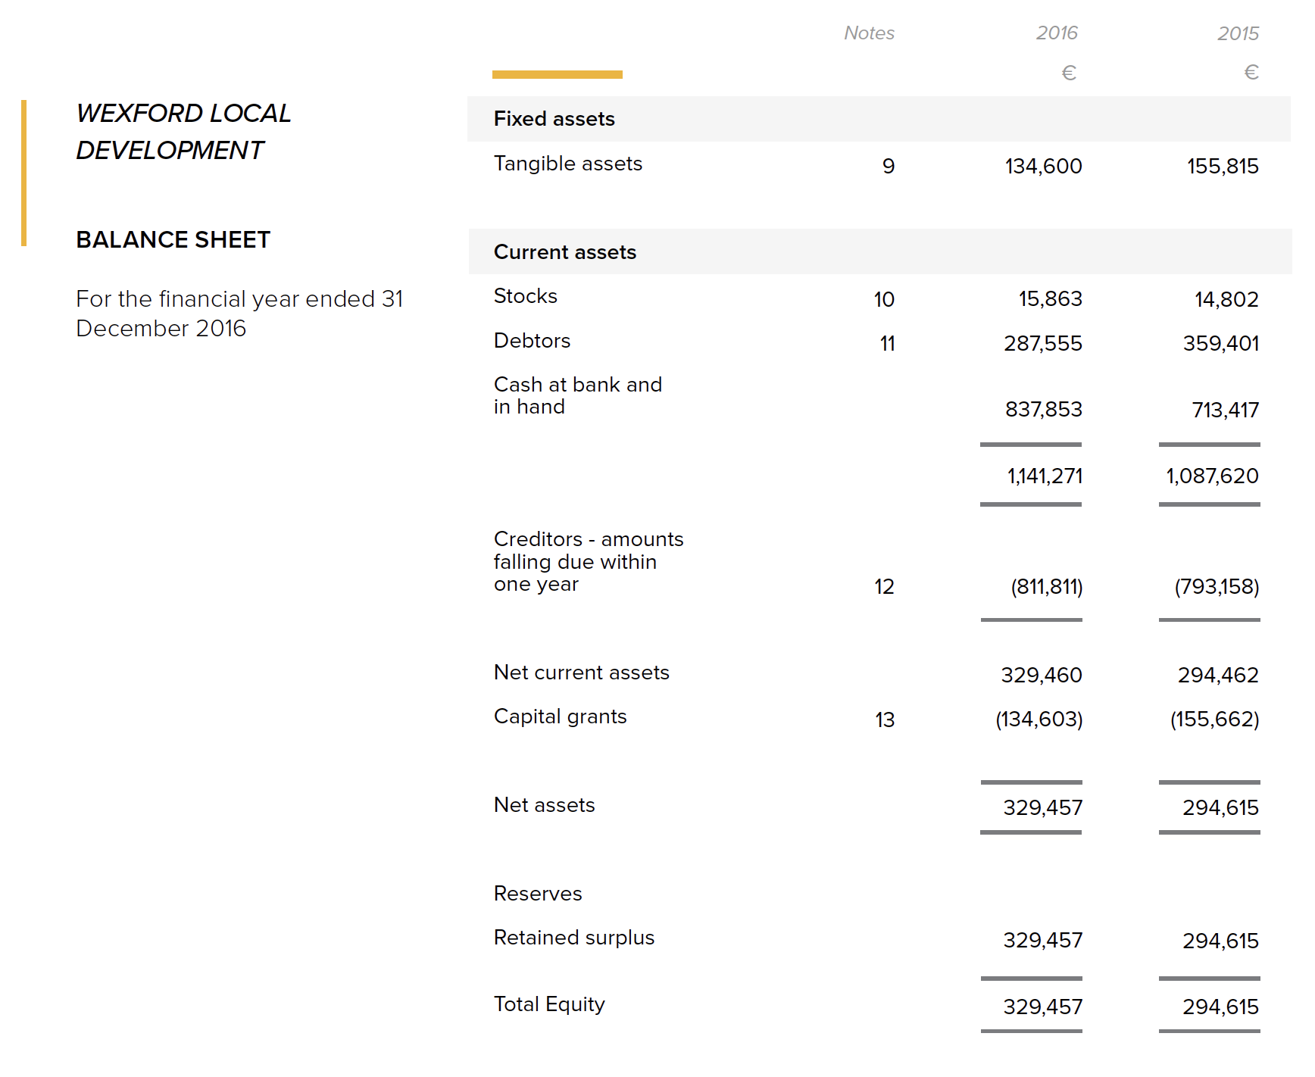Click Tangible assets 2015 value 155,815
Screen dimensions: 1315x1077
[1223, 166]
